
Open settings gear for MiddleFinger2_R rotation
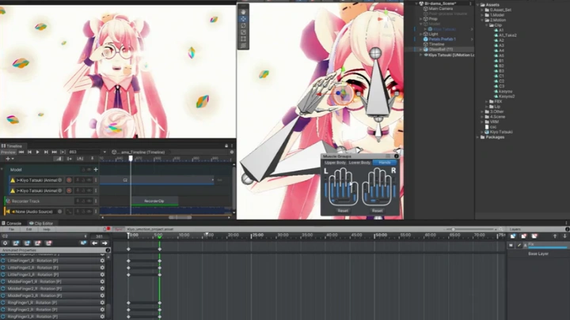pyautogui.click(x=102, y=288)
